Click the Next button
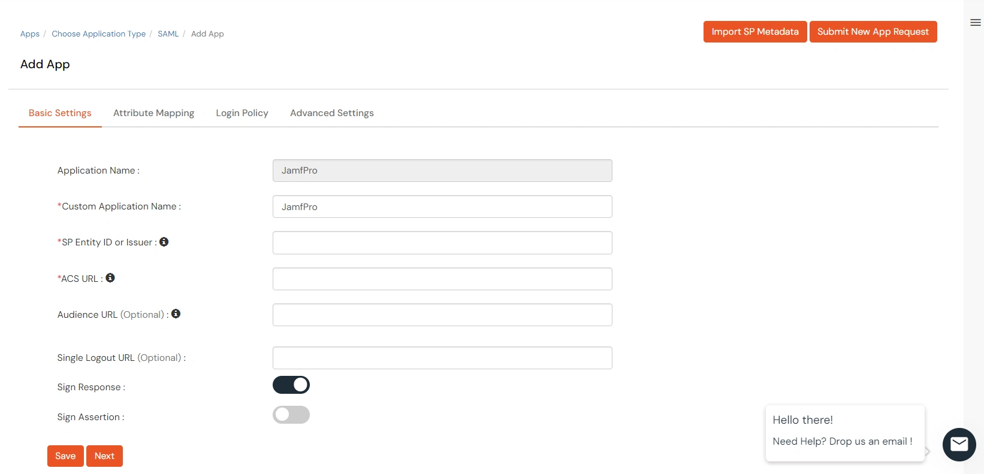Image resolution: width=984 pixels, height=474 pixels. click(x=104, y=456)
